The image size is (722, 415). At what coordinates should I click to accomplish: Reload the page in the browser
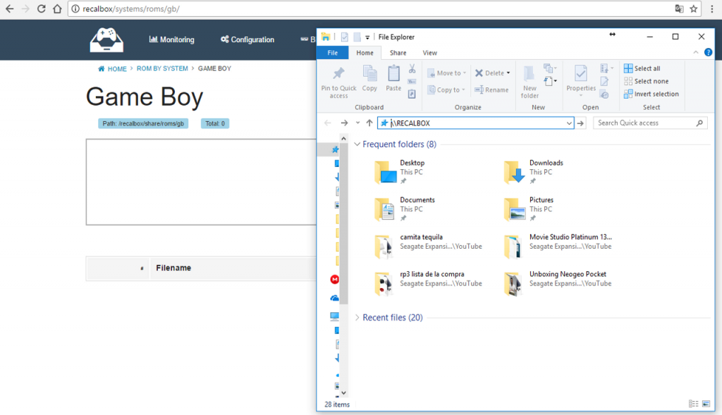click(x=42, y=9)
